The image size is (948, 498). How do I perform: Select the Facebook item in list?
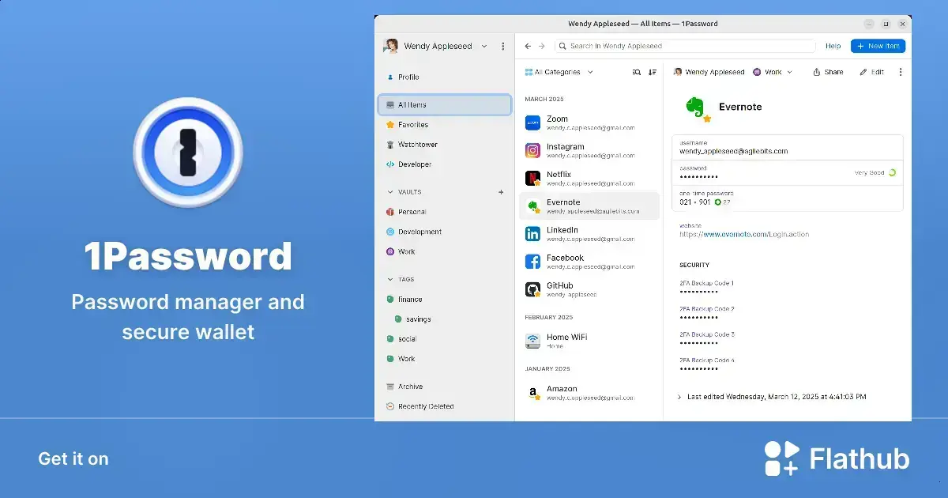click(589, 262)
